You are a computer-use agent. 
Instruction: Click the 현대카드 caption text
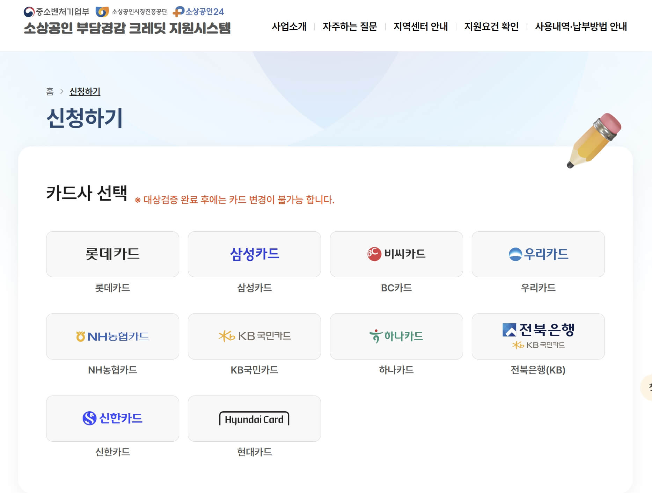coord(254,452)
